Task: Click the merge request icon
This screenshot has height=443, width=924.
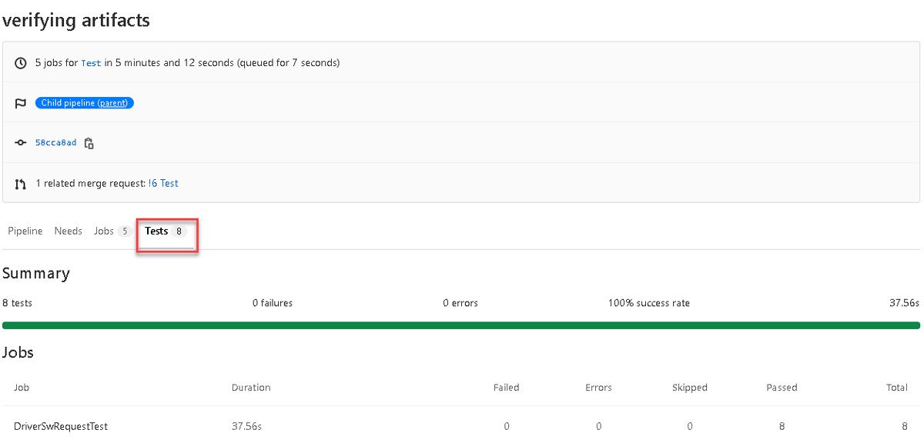Action: 21,184
